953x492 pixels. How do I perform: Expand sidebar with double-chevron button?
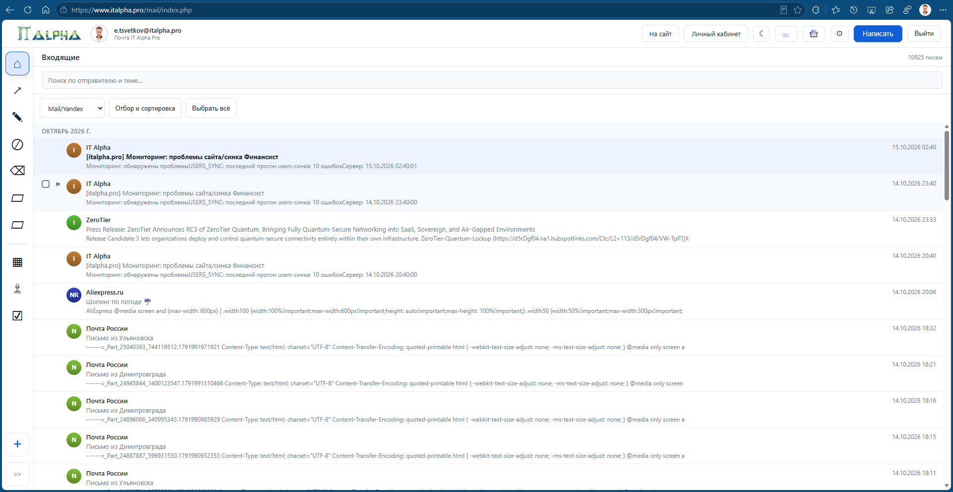click(x=17, y=474)
